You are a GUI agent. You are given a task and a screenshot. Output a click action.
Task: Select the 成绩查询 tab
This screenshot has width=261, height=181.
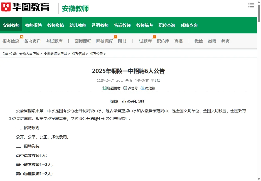[x=188, y=25]
